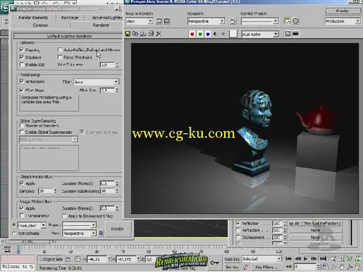Uncheck the Mapping option
Viewport: 363px width, 272px height.
[22, 50]
